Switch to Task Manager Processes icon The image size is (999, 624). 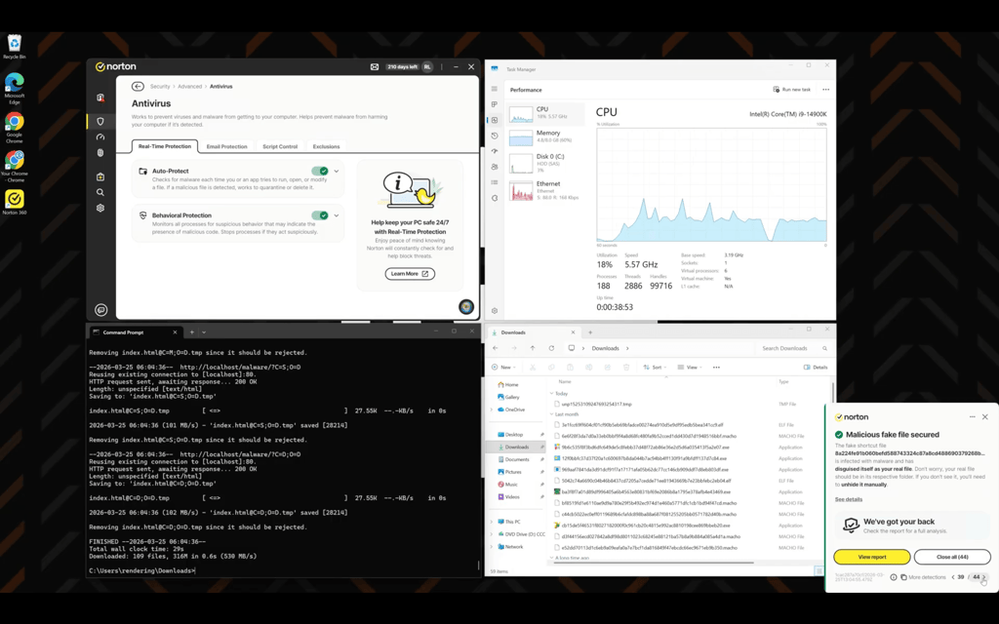tap(495, 104)
